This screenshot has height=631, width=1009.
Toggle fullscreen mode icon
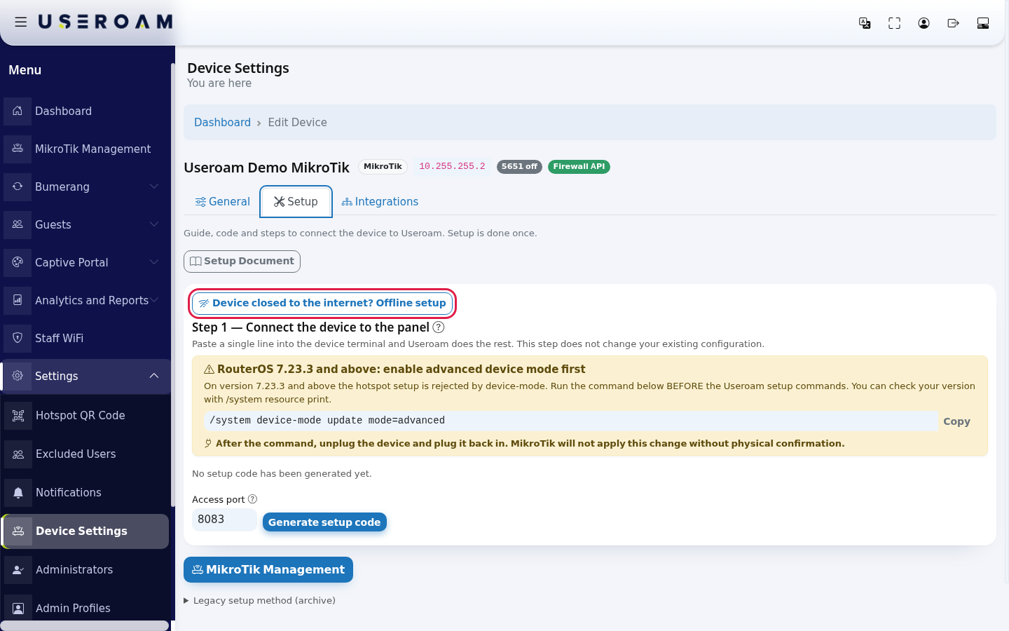tap(894, 23)
